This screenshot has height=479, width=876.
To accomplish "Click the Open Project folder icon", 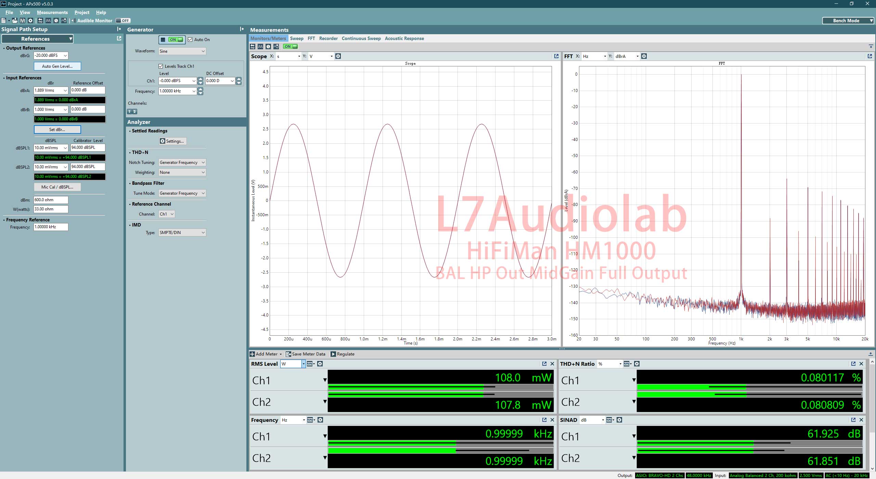I will [x=15, y=21].
